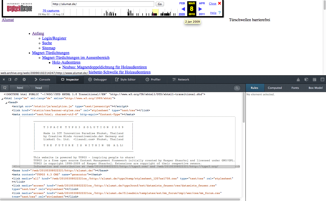Toggle the 3D view cube icon
Screen dimensions: 326x201
[306, 79]
